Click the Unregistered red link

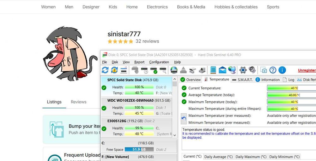click(x=307, y=70)
